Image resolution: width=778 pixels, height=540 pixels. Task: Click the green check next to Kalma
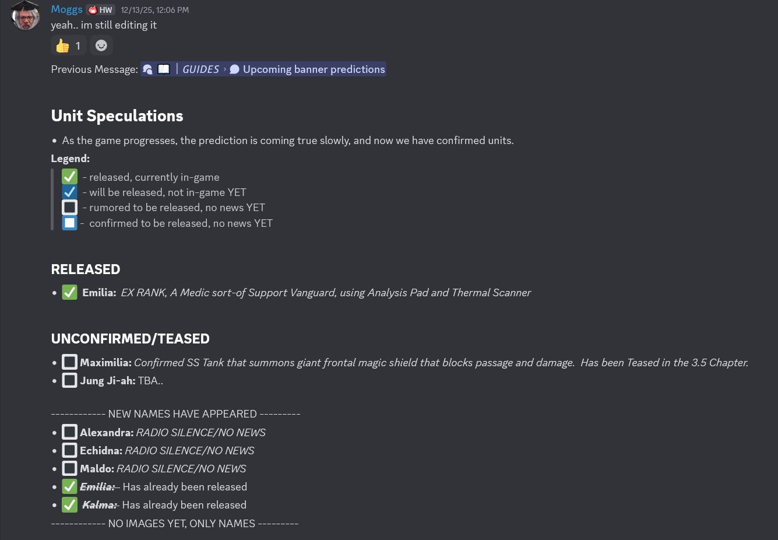[x=70, y=504]
